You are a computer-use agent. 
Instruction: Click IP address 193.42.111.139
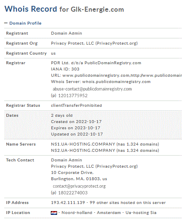[x=68, y=202]
